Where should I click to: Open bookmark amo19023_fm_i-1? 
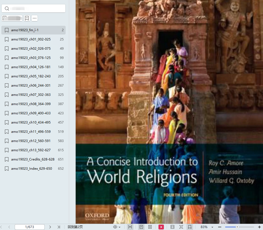click(33, 30)
